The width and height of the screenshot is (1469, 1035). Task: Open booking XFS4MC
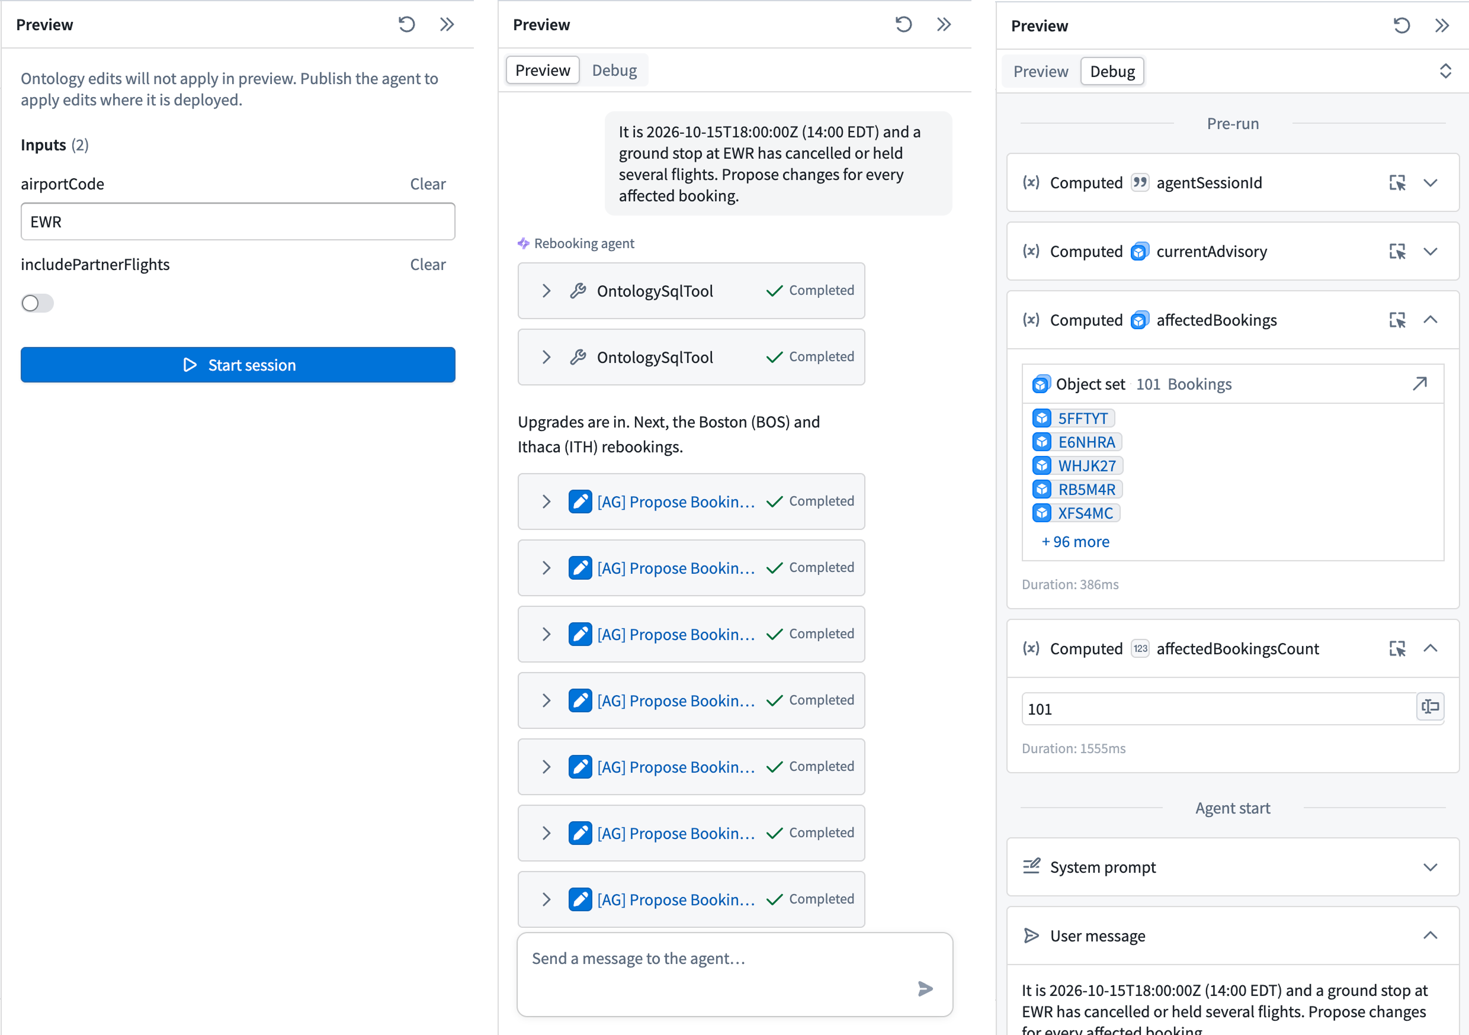(1076, 513)
